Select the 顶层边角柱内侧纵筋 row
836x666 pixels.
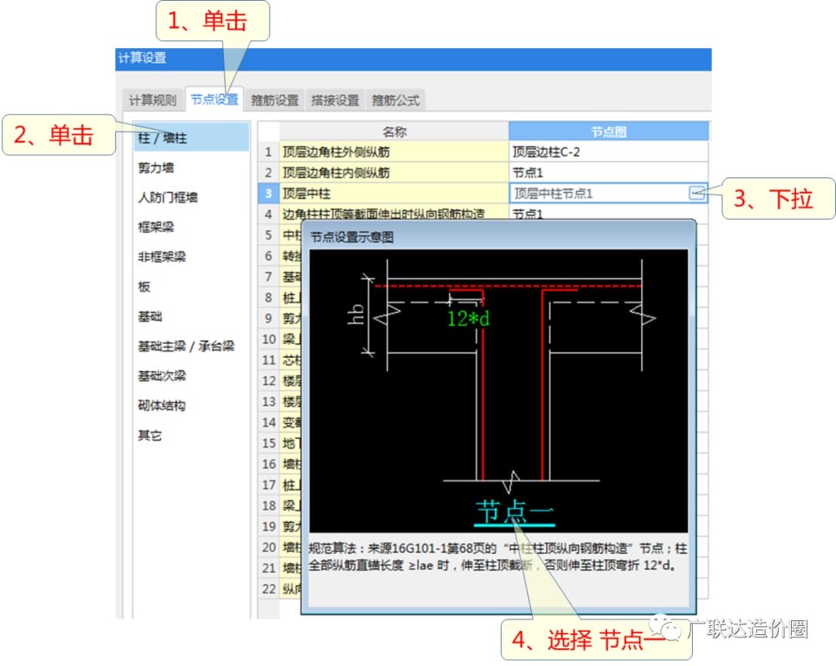tap(393, 173)
